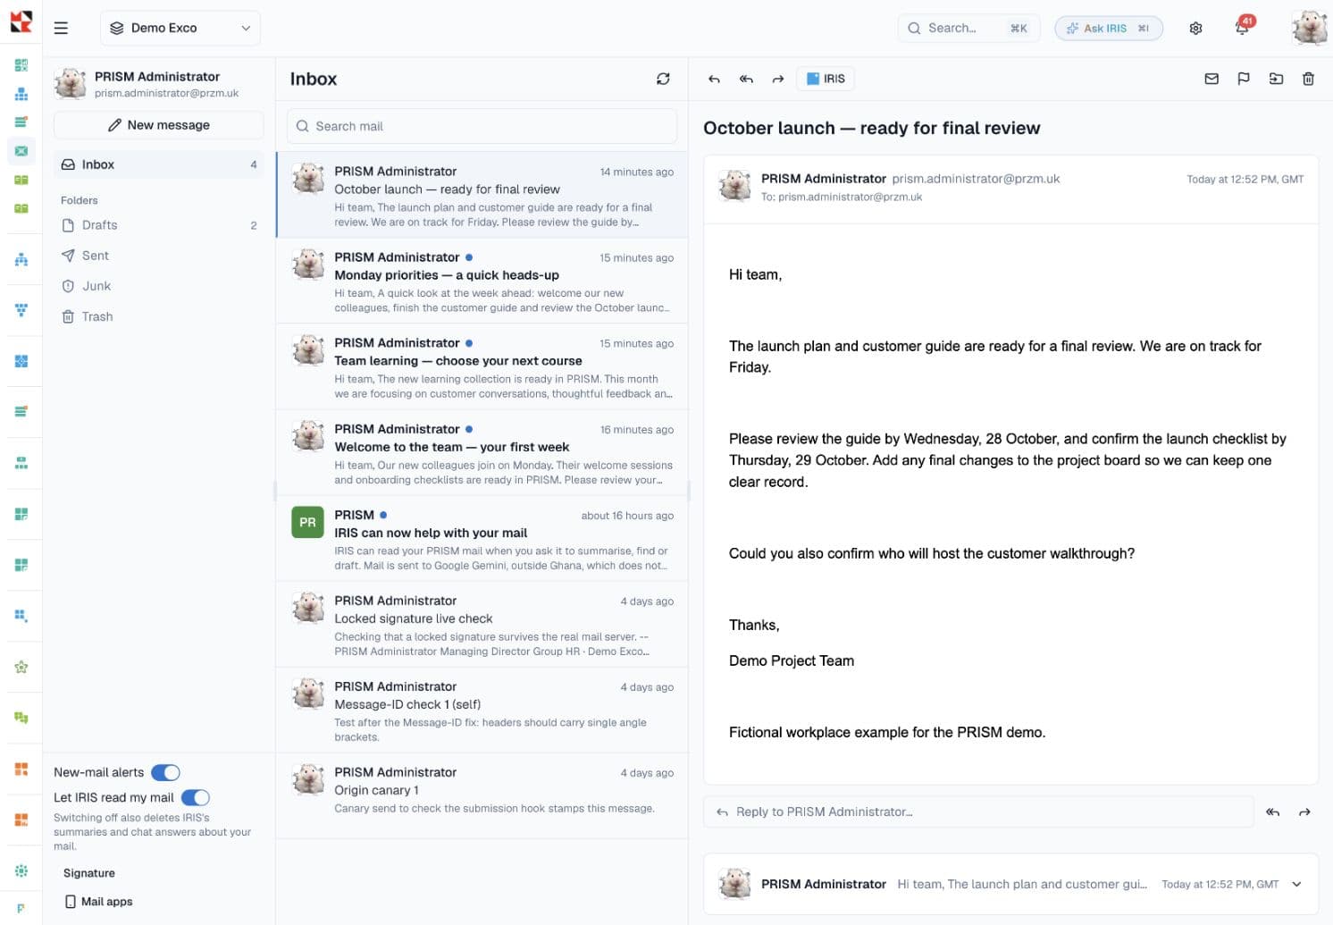Click the highlighted mail icon in the left rail

(x=21, y=151)
